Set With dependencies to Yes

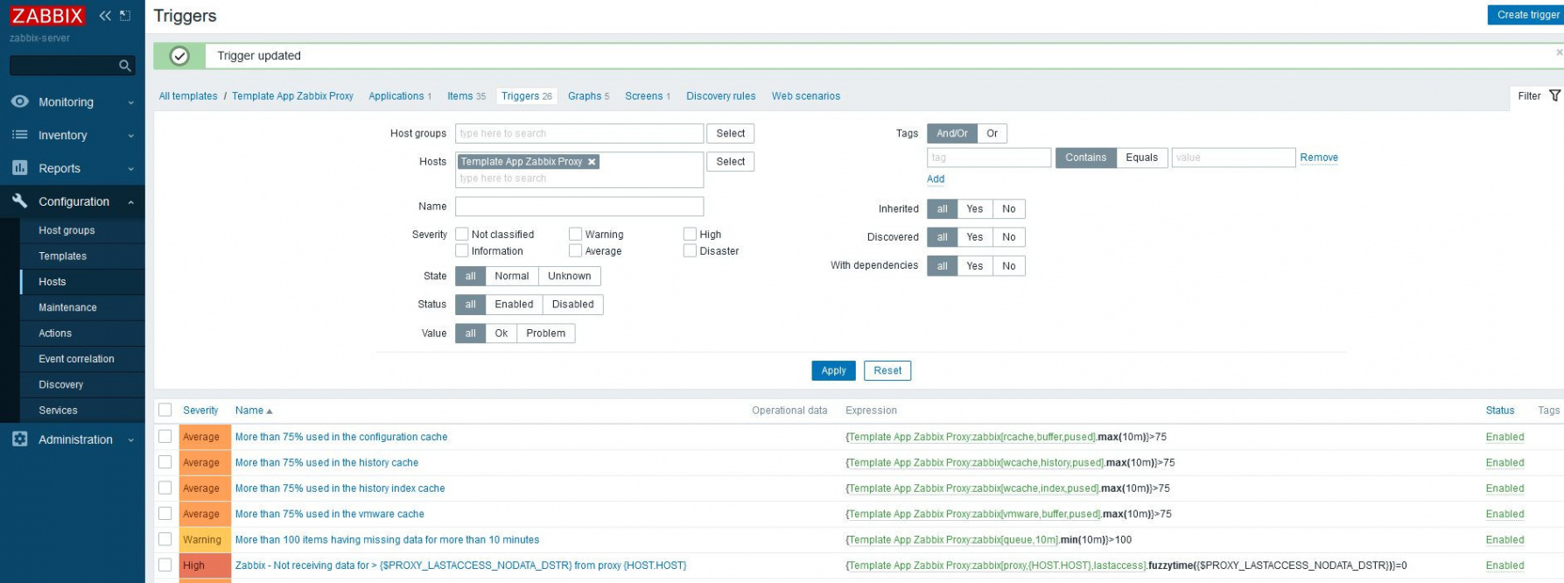(975, 266)
